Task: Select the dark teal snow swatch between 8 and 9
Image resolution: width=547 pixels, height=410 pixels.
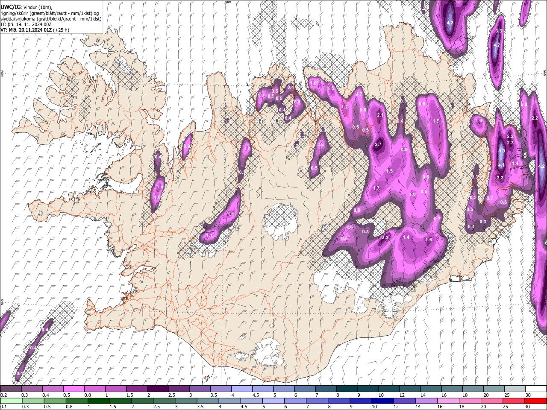Action: [x=347, y=389]
